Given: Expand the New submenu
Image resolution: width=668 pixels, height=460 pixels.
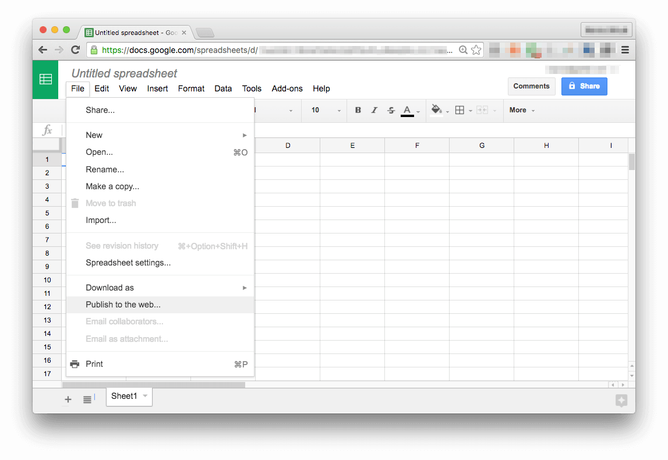Looking at the screenshot, I should click(94, 135).
